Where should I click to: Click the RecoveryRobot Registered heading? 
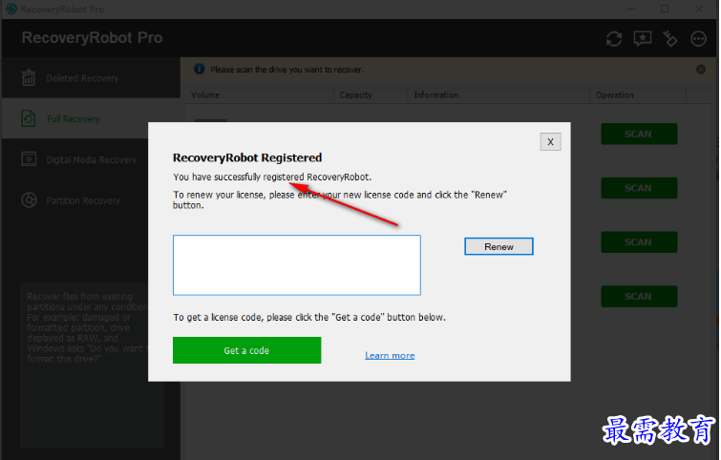(247, 157)
